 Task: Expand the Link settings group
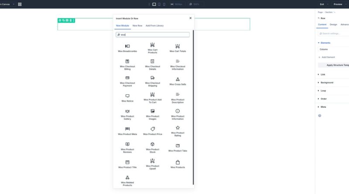click(x=323, y=75)
